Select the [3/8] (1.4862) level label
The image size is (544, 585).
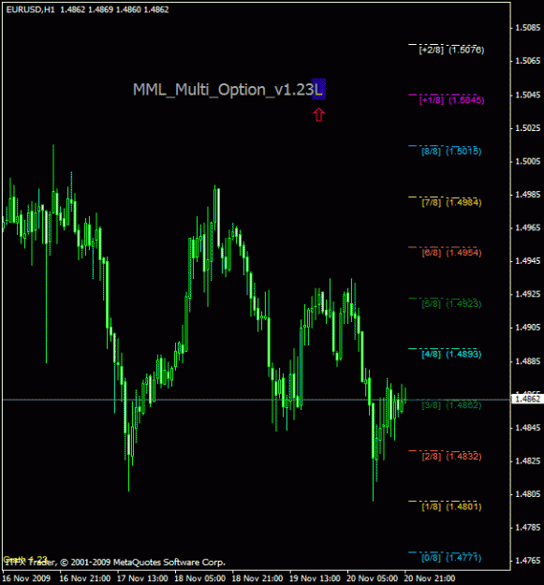[451, 405]
